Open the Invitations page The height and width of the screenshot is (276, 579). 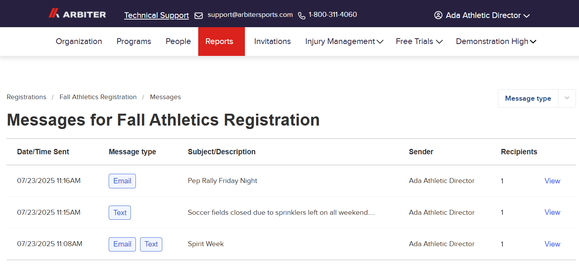(x=272, y=41)
